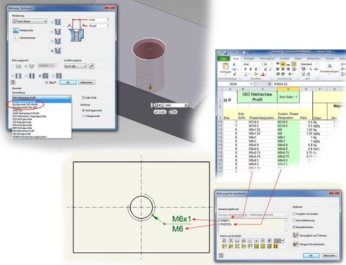The width and height of the screenshot is (346, 265).
Task: Click the Mengeninfo bearbeiten icon
Action: 295,244
